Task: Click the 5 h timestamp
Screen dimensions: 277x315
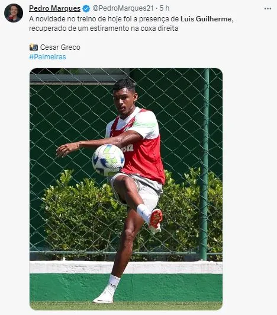Action: (165, 8)
